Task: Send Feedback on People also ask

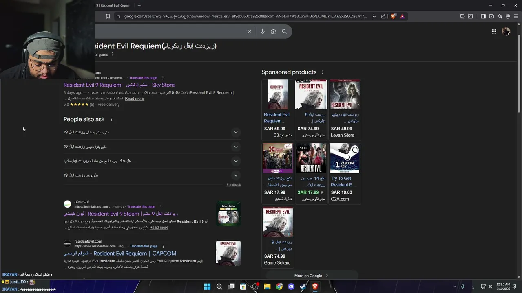Action: [234, 185]
